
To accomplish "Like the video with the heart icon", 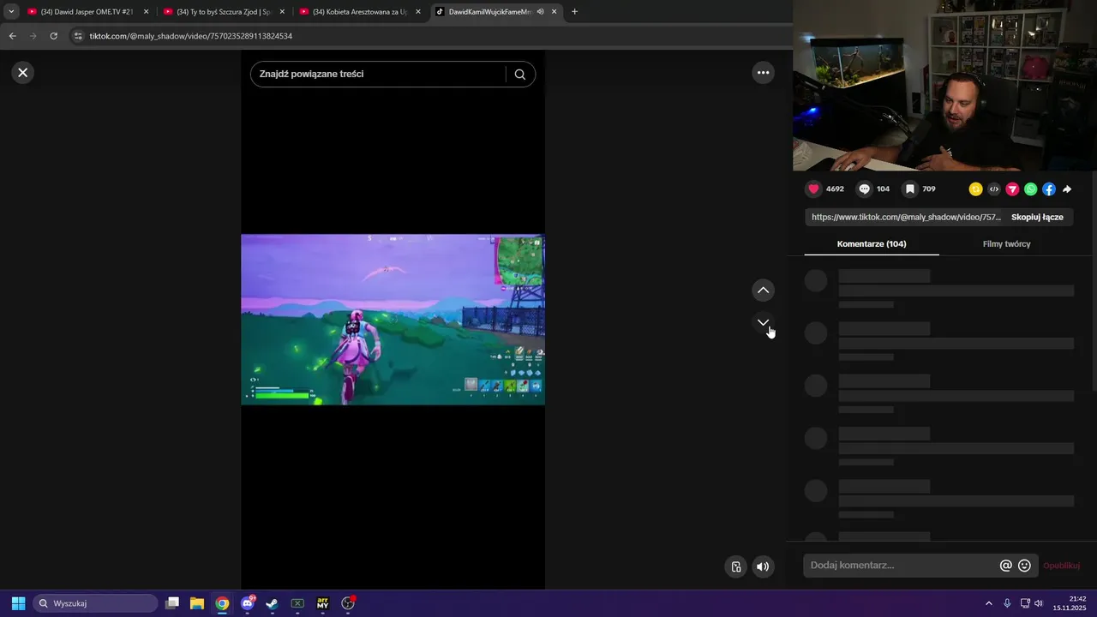I will [x=813, y=189].
